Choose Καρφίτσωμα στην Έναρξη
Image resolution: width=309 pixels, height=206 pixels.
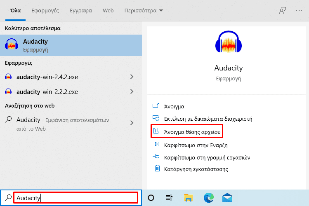(x=196, y=145)
